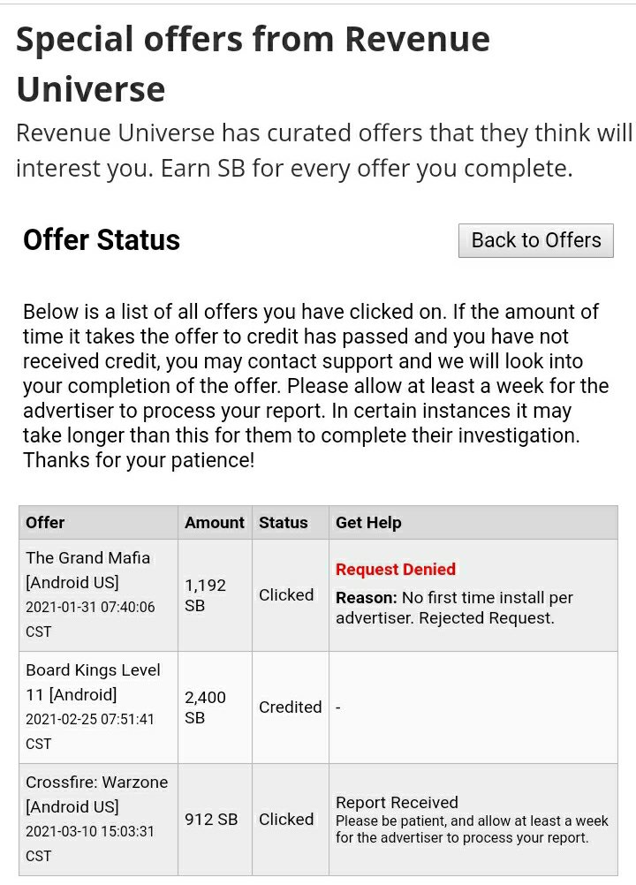Screen dimensions: 636x885
Task: Click the Get Help column header
Action: tap(368, 523)
